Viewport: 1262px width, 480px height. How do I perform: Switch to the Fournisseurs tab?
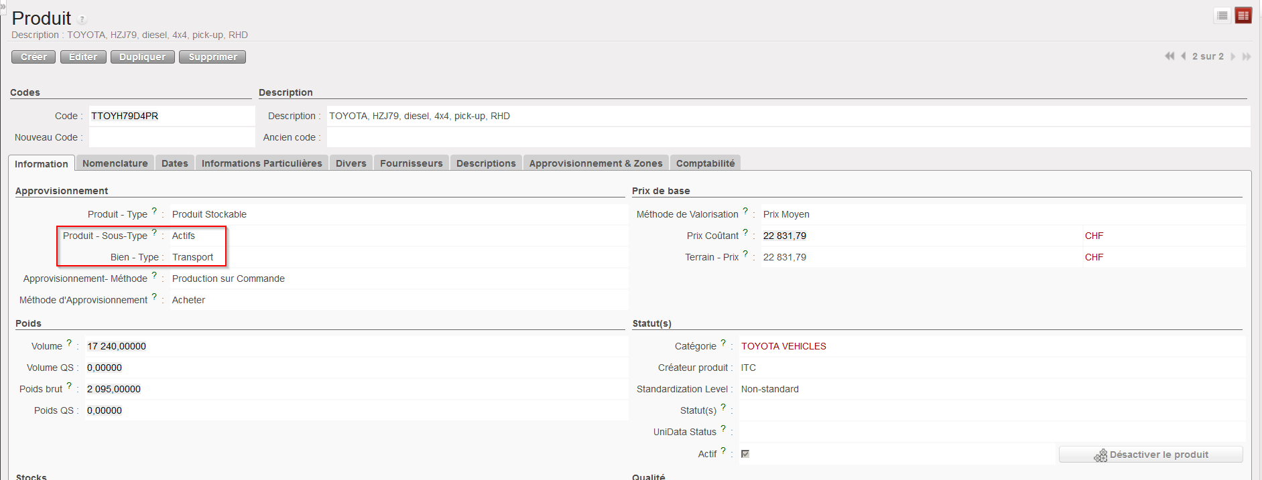(411, 163)
